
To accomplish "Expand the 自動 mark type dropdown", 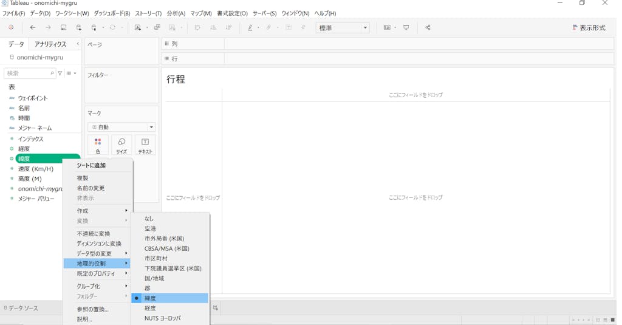I will [121, 127].
